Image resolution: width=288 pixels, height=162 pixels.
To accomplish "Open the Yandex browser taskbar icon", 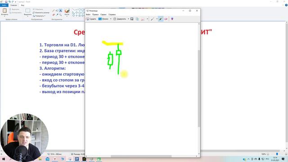I will (x=55, y=159).
